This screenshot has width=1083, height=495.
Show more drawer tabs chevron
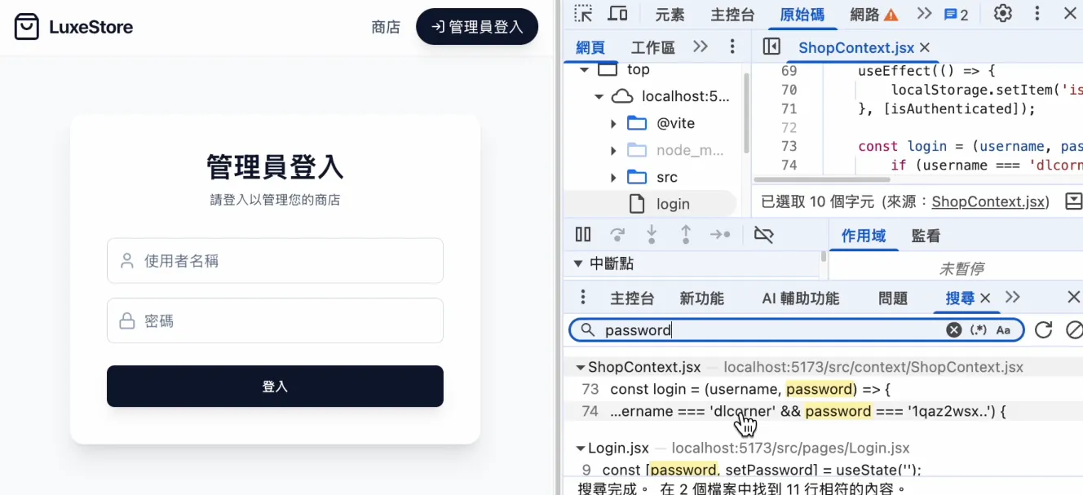tap(1013, 297)
